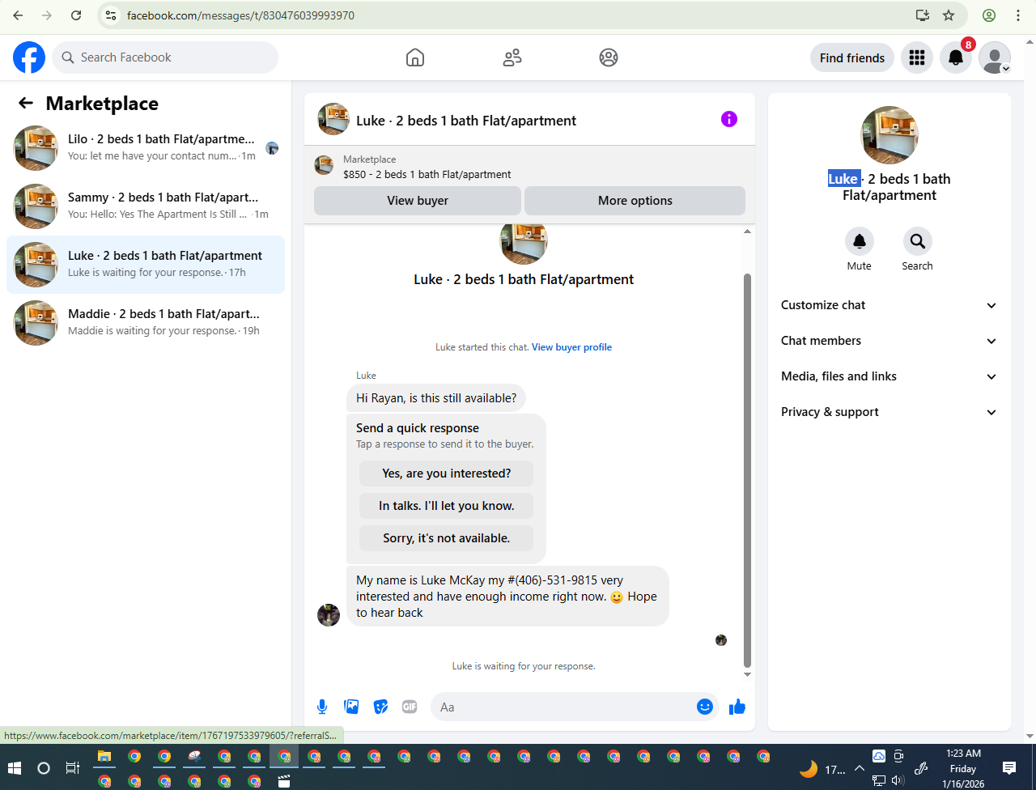Click chat scrollbar down arrow
The width and height of the screenshot is (1036, 790).
[747, 674]
